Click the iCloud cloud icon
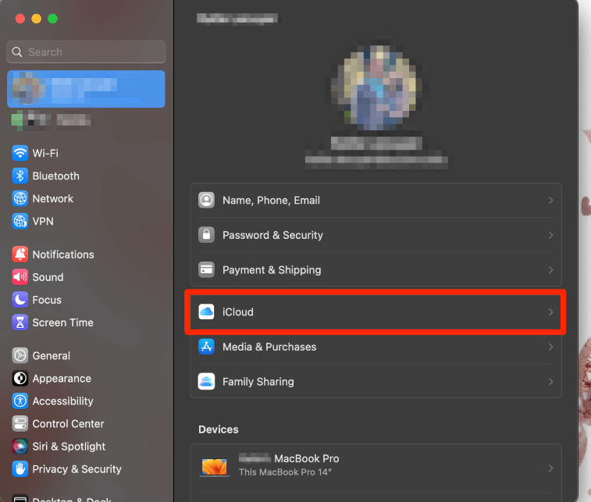 point(206,312)
